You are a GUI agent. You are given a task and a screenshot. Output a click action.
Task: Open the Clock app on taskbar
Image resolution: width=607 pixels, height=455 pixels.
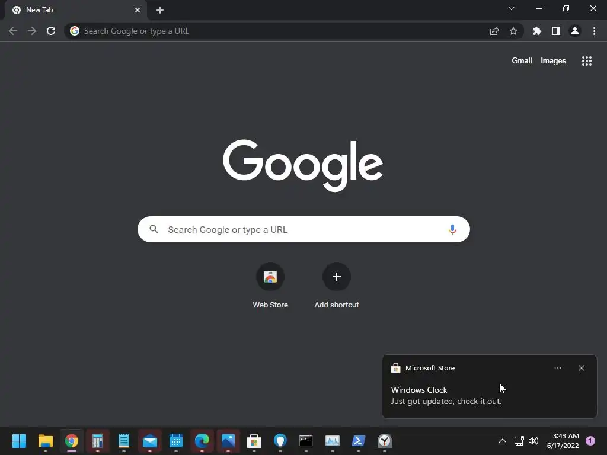[x=384, y=441]
